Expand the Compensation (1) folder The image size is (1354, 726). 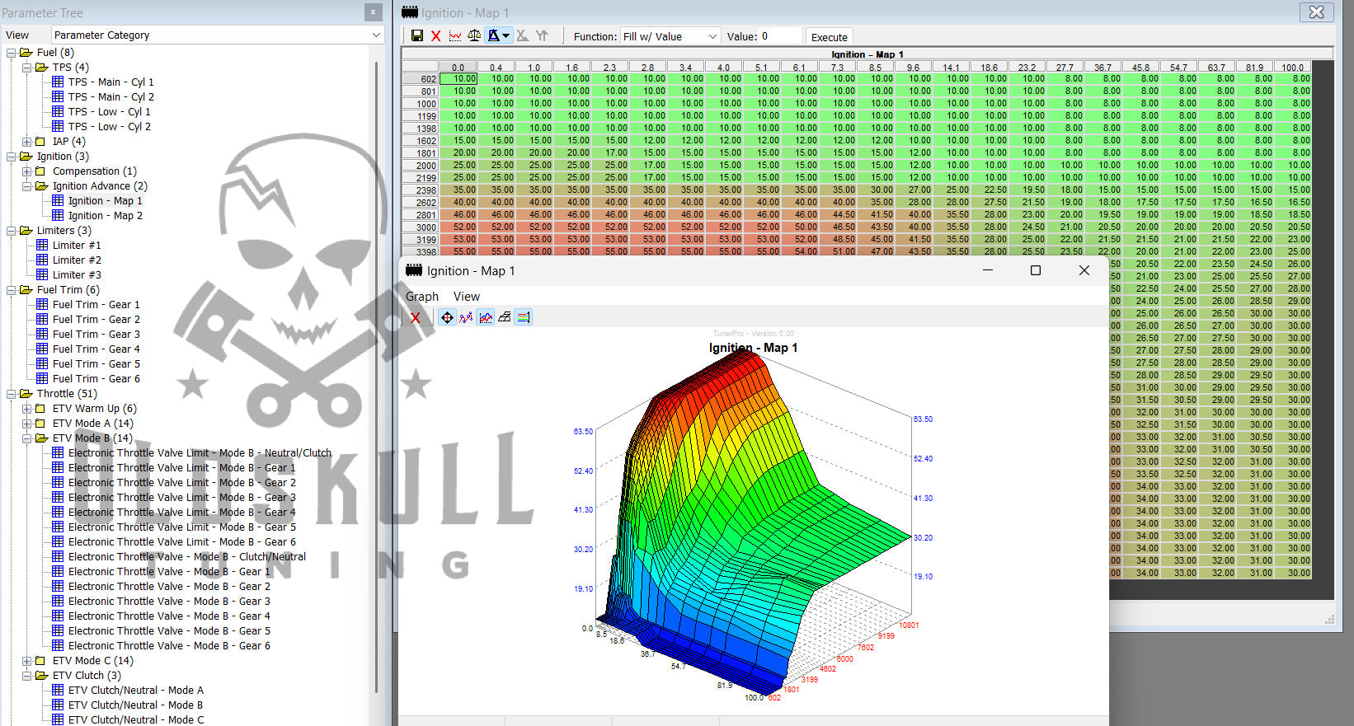coord(27,171)
